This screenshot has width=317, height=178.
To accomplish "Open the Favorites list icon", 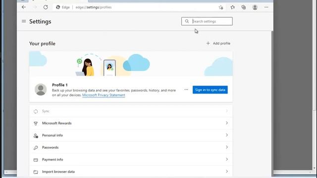I will click(232, 7).
